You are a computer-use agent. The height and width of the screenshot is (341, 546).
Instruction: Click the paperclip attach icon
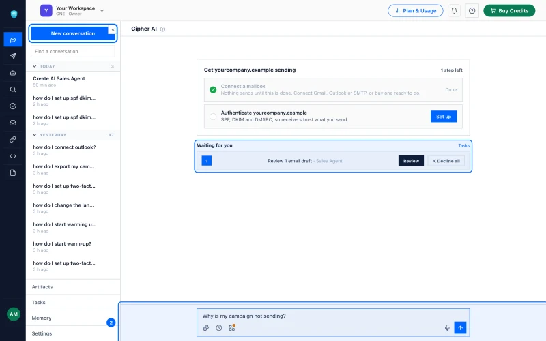click(206, 328)
